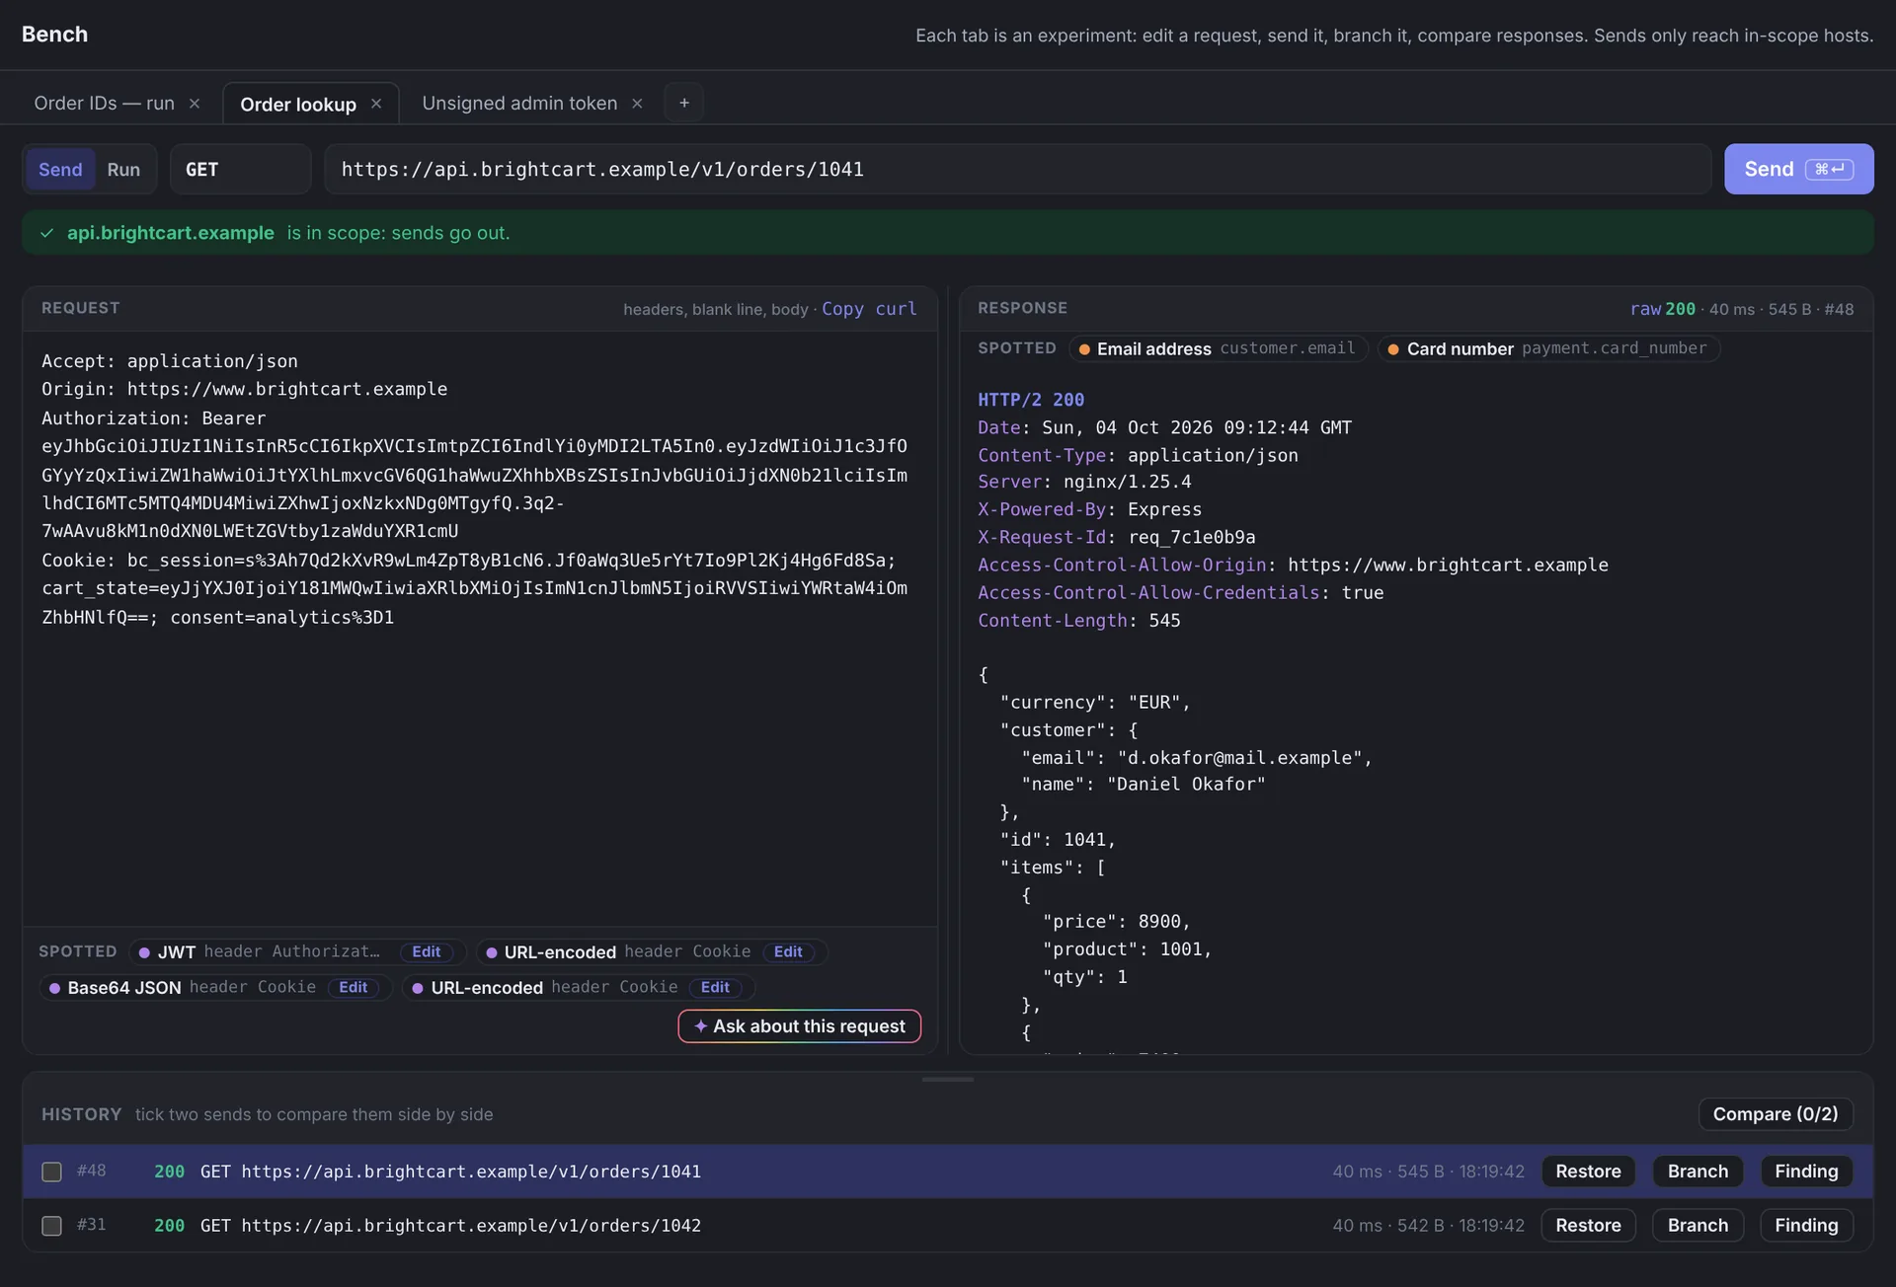The height and width of the screenshot is (1287, 1896).
Task: Close the Order IDs — run tab
Action: 195,104
